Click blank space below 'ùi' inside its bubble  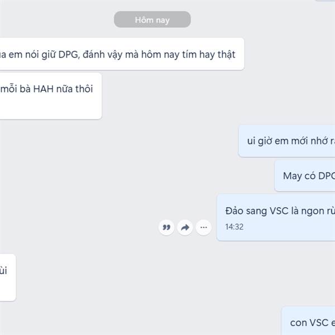coord(8,289)
